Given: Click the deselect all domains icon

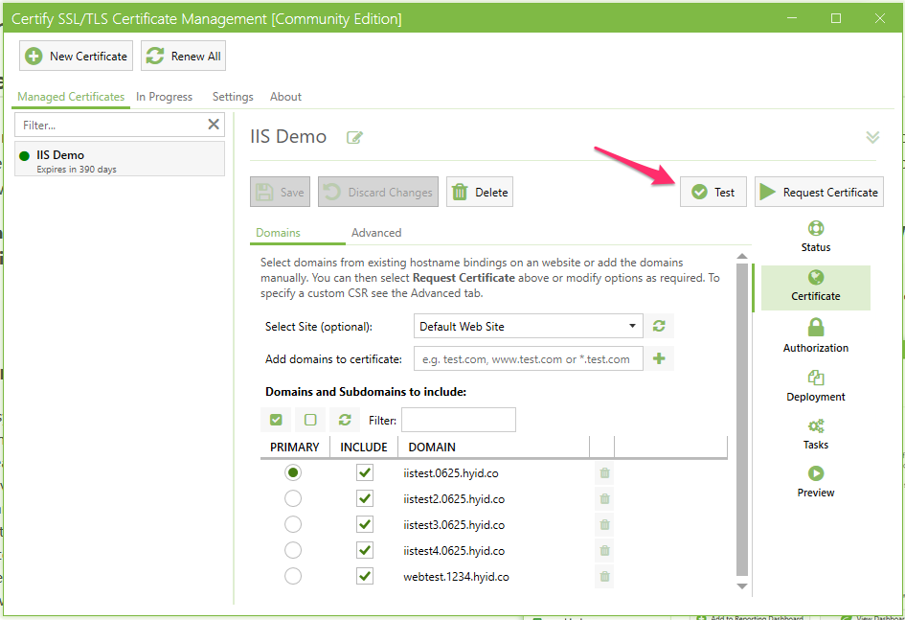Looking at the screenshot, I should [x=310, y=420].
